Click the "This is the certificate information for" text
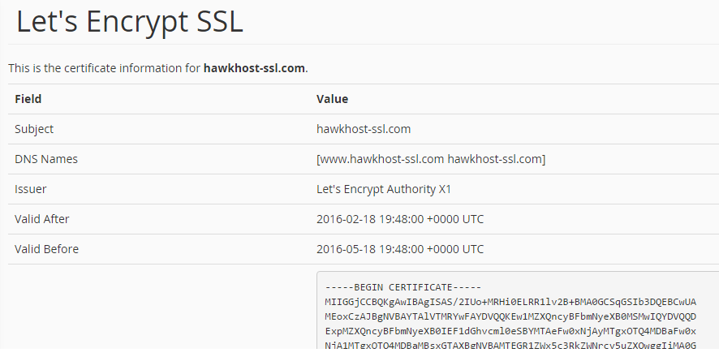719x357 pixels. pyautogui.click(x=105, y=68)
